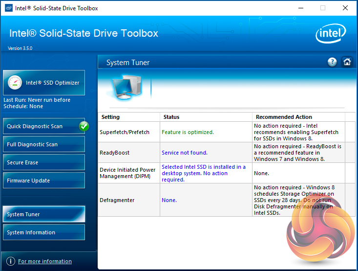
Task: Select the System Tuner sidebar item
Action: (x=44, y=214)
